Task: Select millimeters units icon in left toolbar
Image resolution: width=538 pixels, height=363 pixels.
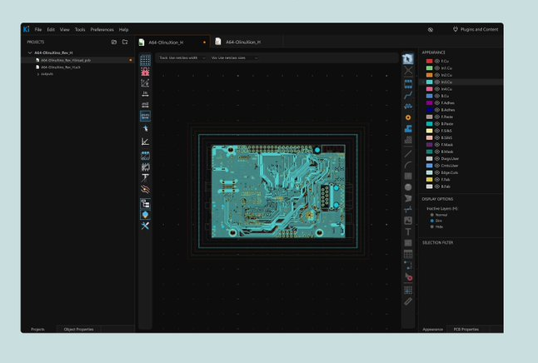Action: (145, 117)
